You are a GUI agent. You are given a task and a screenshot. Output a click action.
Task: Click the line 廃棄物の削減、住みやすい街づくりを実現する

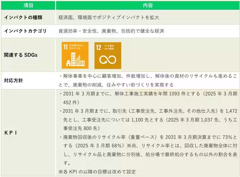[x=116, y=85]
